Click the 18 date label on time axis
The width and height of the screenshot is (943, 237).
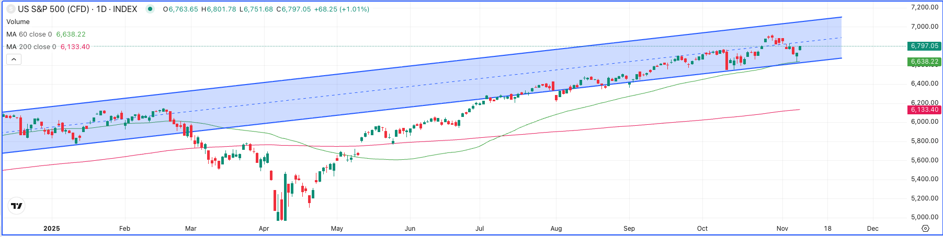click(x=827, y=229)
